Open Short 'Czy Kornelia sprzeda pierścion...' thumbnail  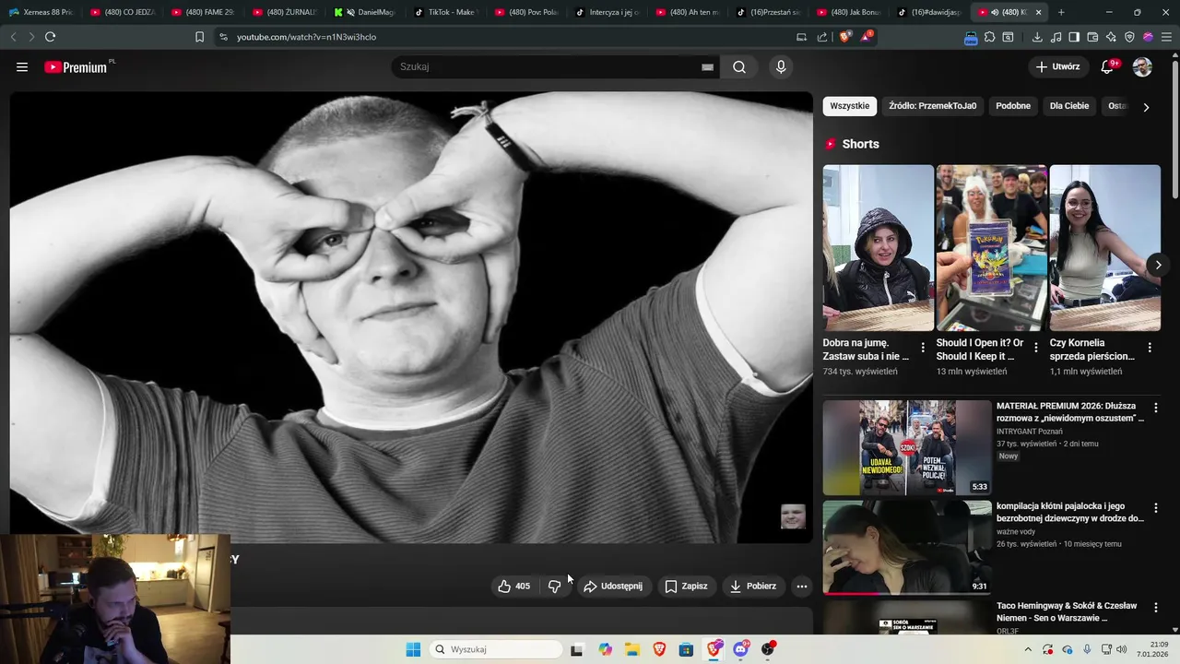tap(1105, 248)
